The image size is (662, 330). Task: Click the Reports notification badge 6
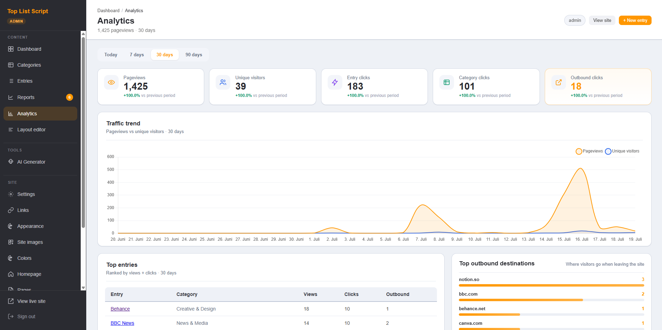70,97
